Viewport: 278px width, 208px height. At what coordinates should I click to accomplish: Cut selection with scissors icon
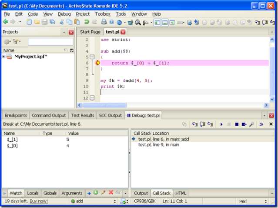(62, 22)
